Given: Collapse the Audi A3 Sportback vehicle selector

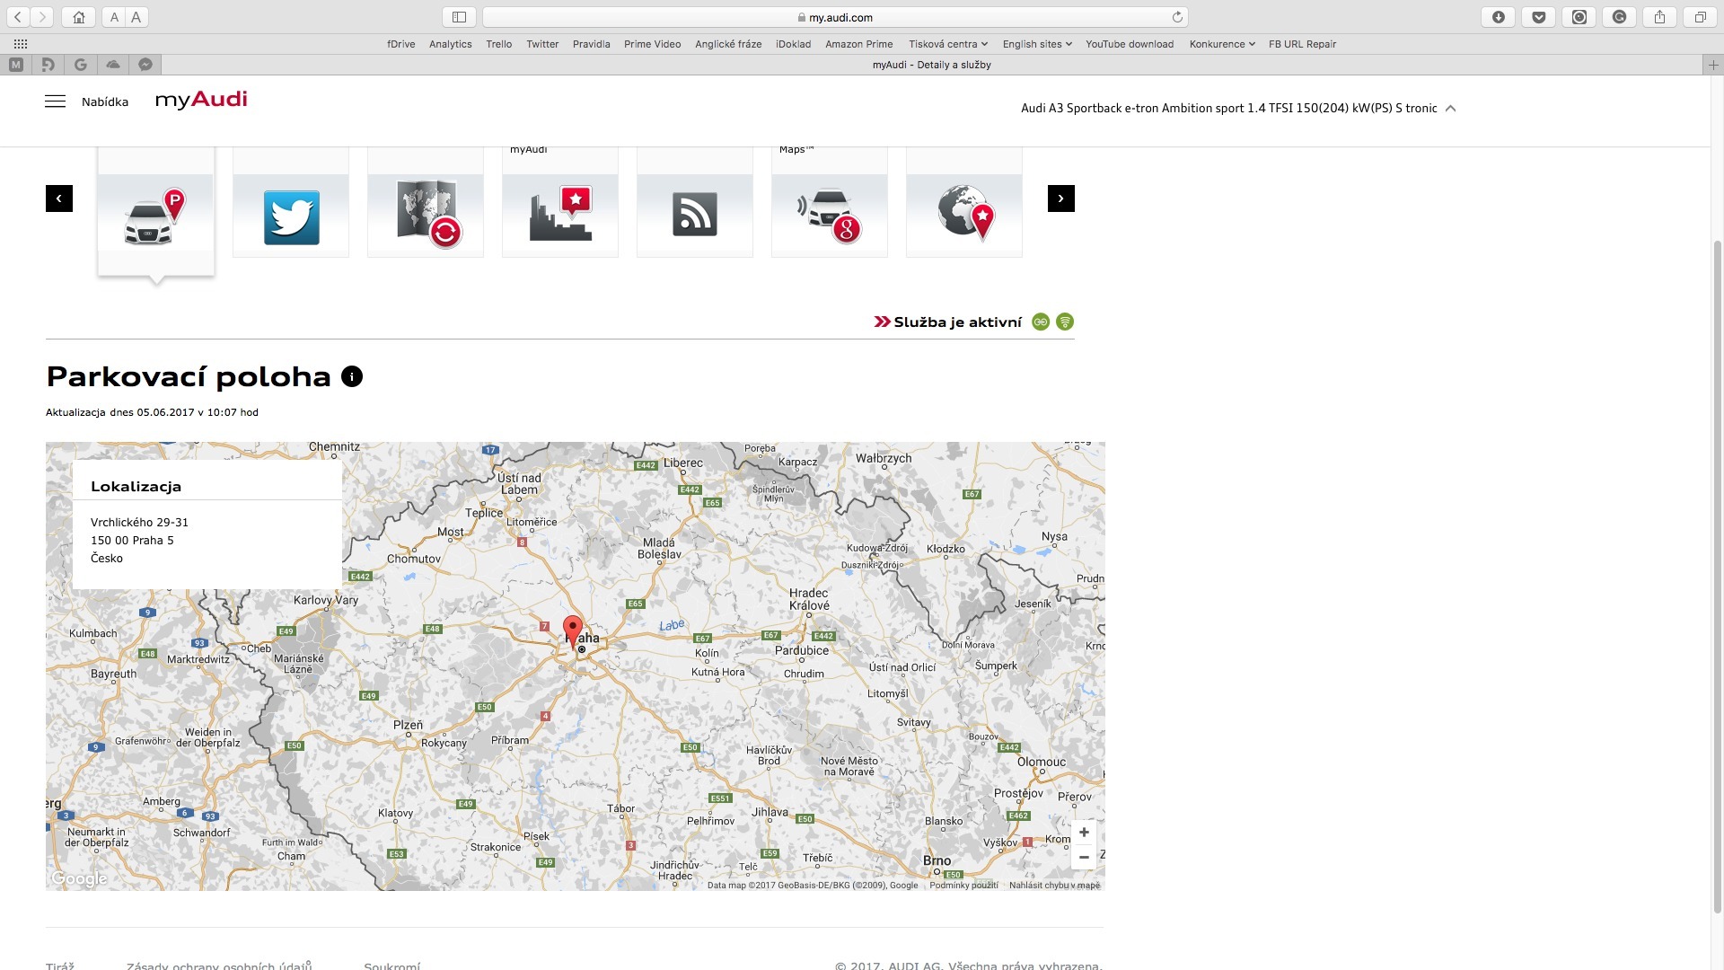Looking at the screenshot, I should click(1450, 109).
